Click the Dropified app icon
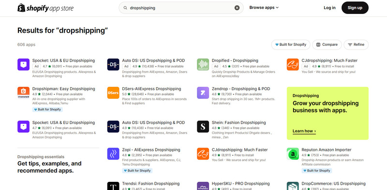This screenshot has width=387, height=190. (203, 65)
